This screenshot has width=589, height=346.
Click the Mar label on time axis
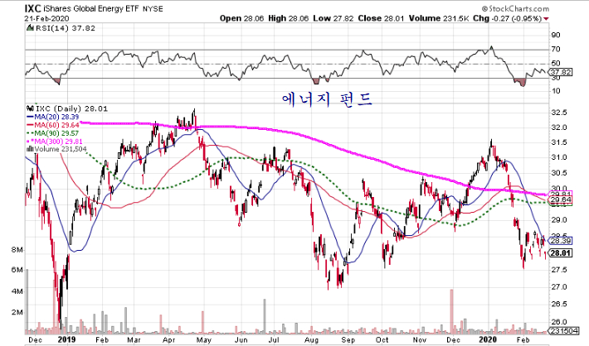click(134, 339)
